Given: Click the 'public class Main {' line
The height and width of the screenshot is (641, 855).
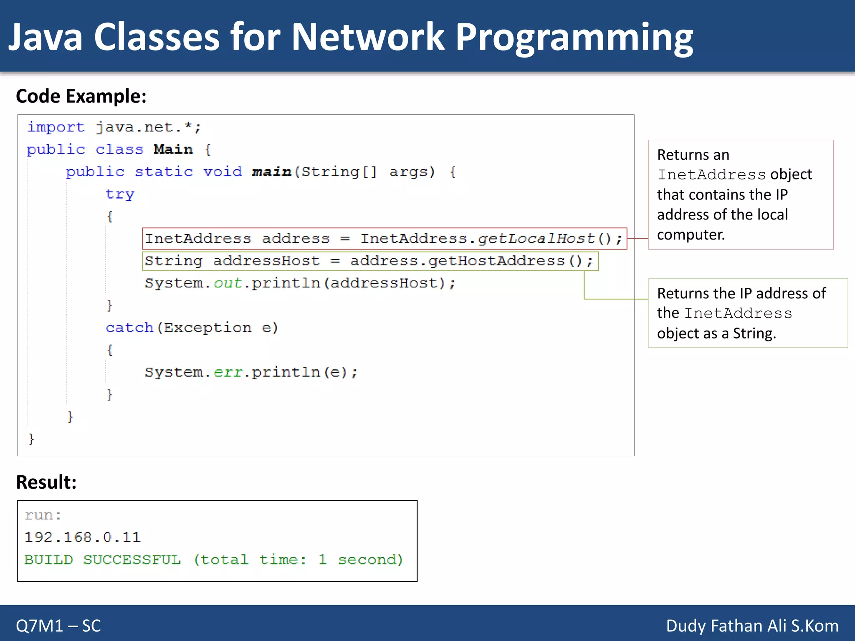Looking at the screenshot, I should click(x=119, y=149).
